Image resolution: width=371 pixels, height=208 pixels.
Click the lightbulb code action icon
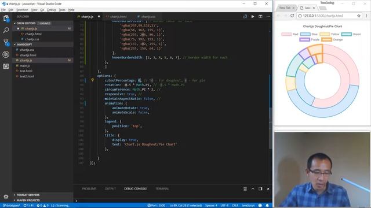click(93, 80)
